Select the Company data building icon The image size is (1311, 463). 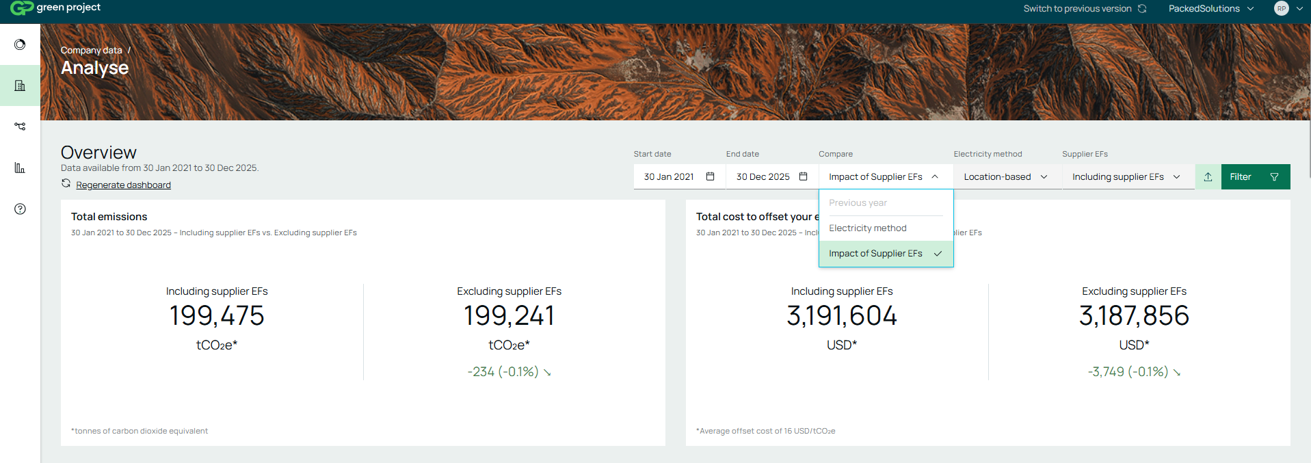pyautogui.click(x=20, y=85)
